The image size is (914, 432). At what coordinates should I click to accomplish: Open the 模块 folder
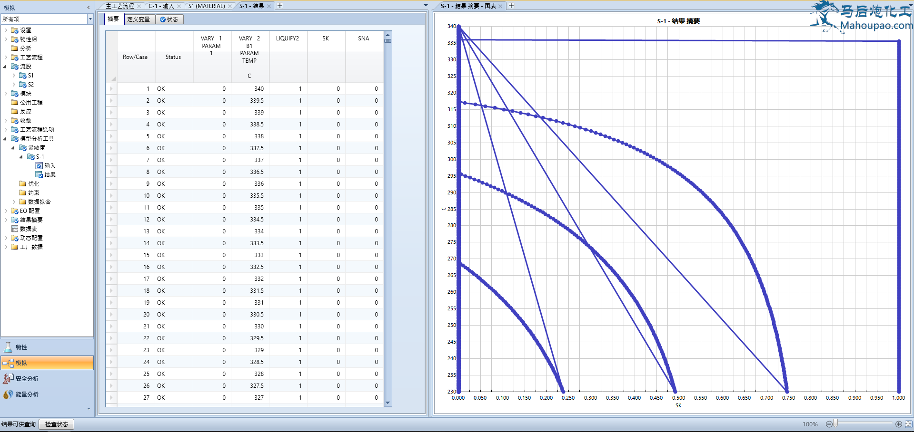click(x=25, y=93)
